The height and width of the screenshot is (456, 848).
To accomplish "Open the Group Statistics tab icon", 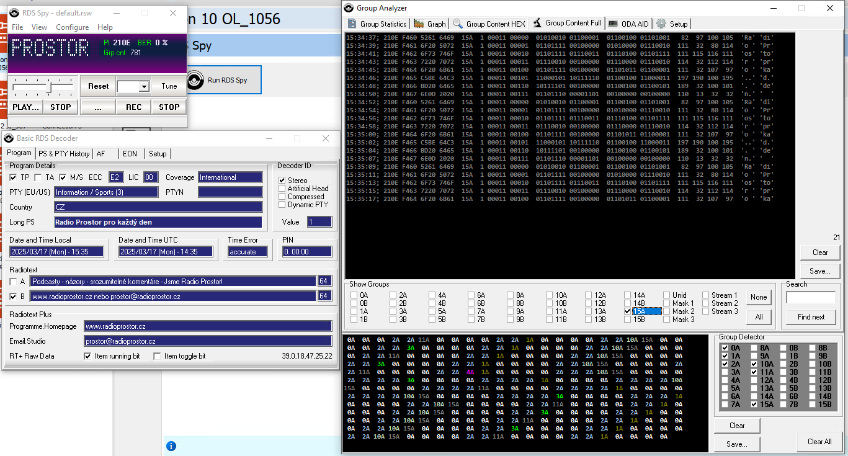I will 352,24.
